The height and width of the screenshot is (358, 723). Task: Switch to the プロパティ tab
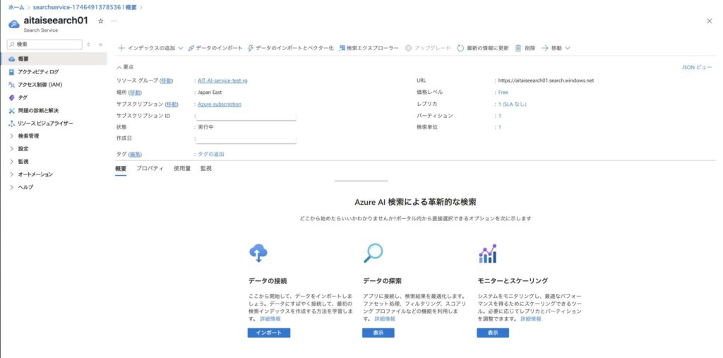[150, 169]
